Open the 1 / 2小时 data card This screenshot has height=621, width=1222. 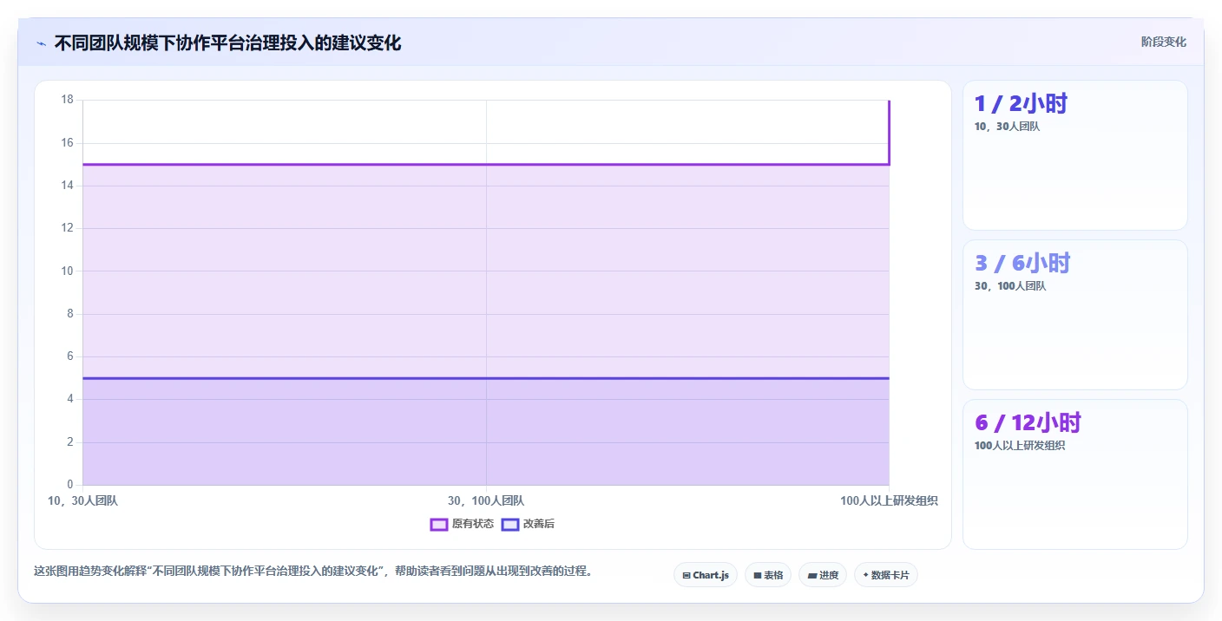(1074, 155)
